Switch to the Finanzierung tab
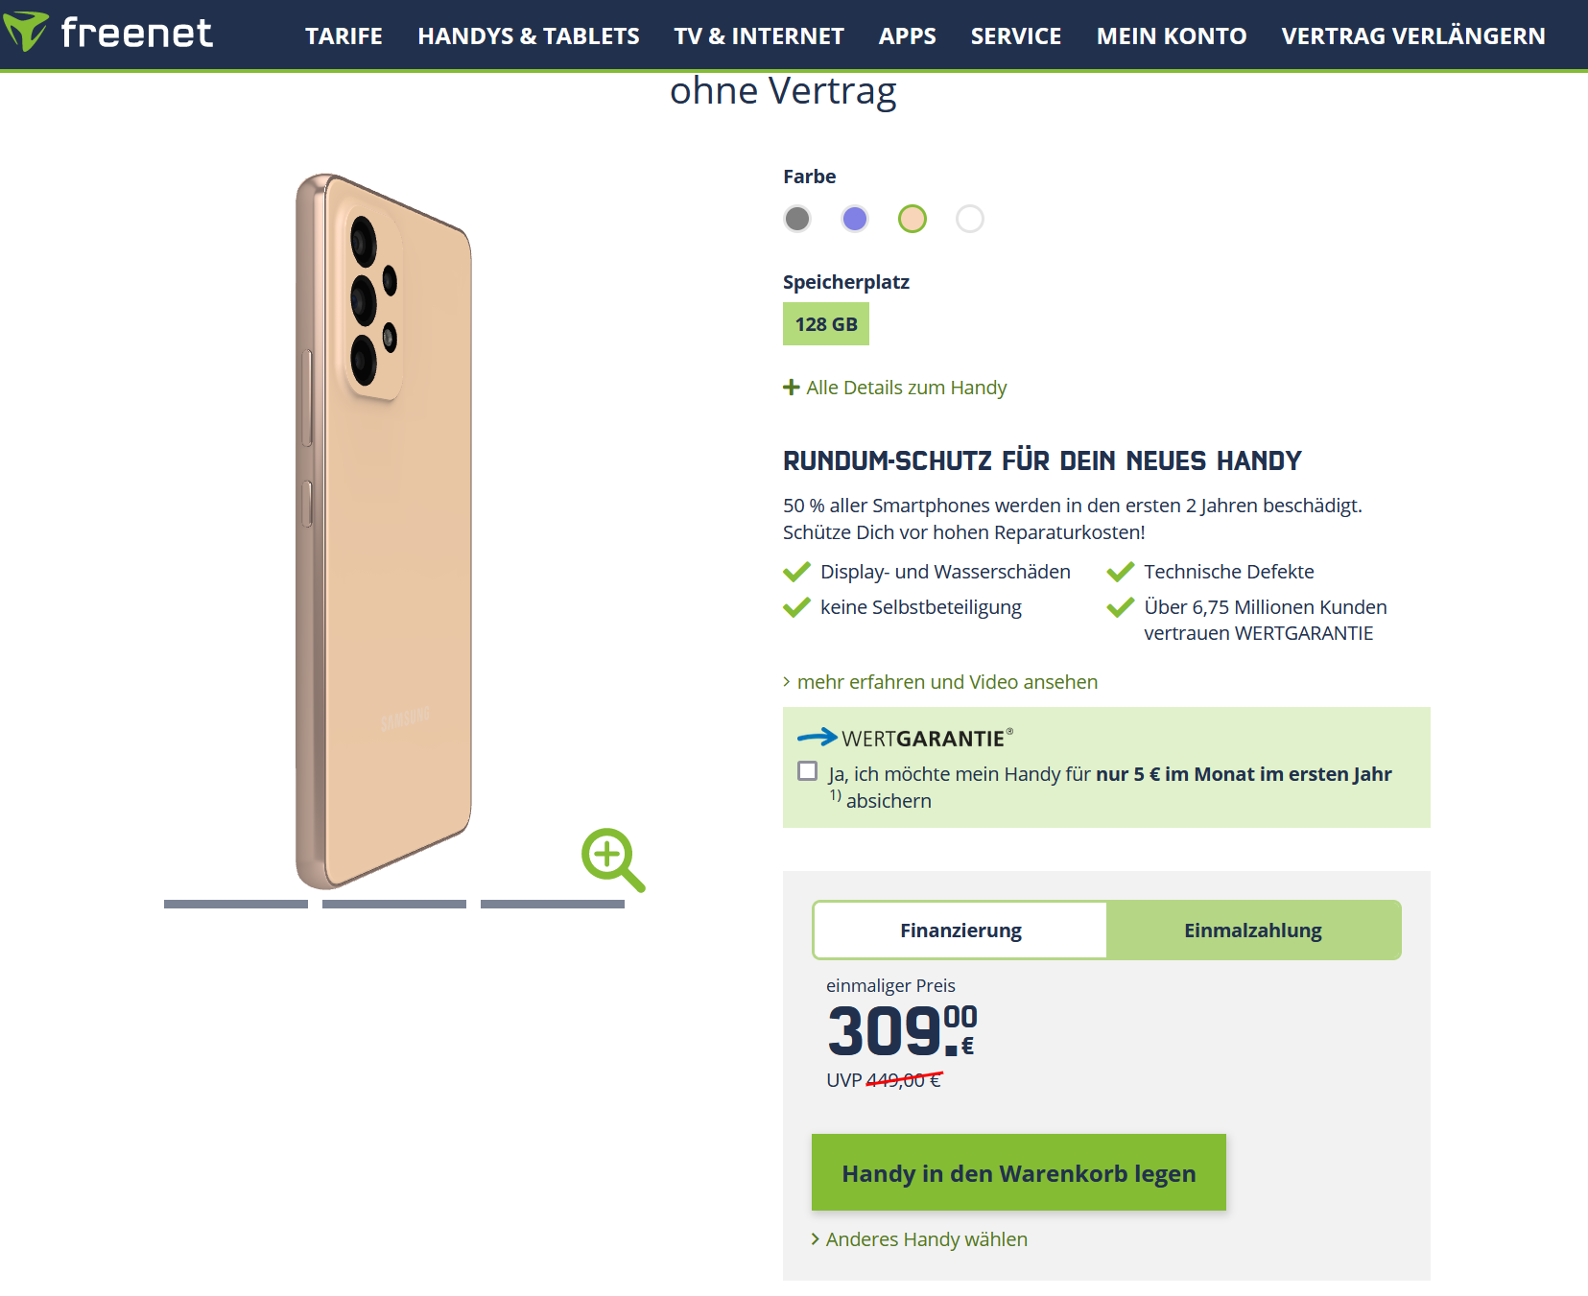This screenshot has height=1296, width=1588. 960,931
